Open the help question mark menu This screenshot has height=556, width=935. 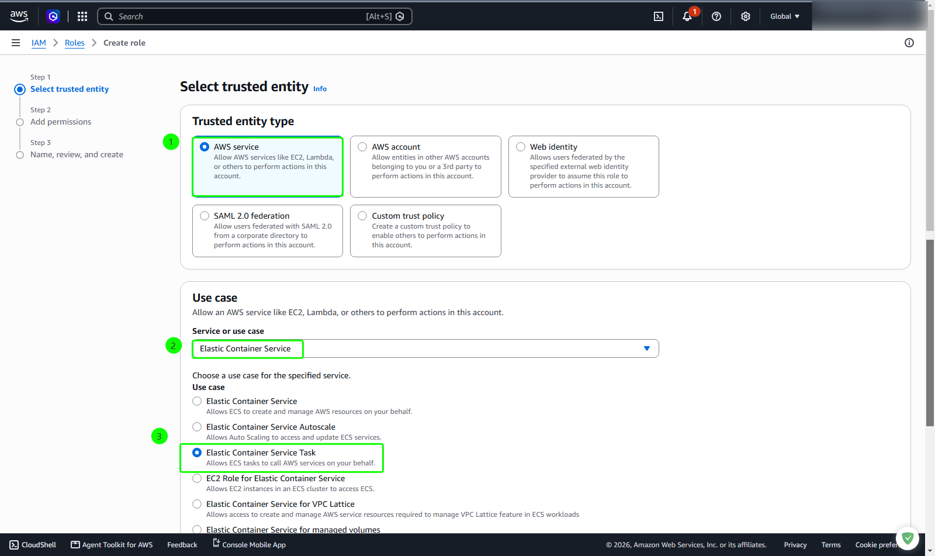click(716, 16)
